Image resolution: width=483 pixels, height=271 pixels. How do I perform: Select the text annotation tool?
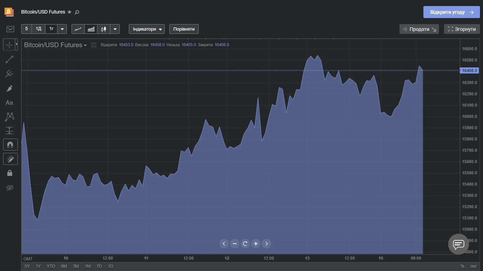[x=9, y=103]
